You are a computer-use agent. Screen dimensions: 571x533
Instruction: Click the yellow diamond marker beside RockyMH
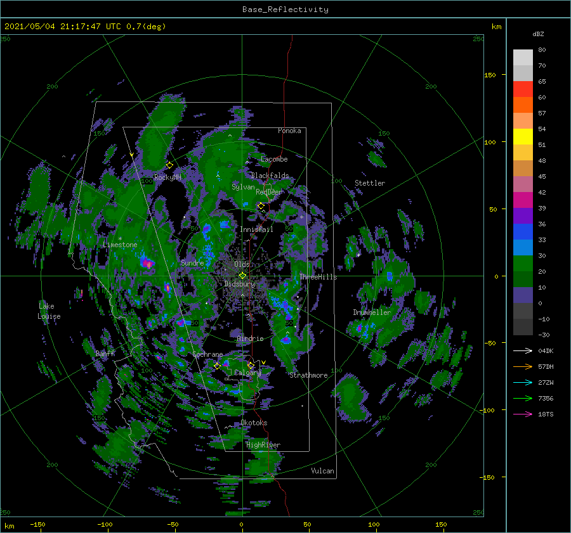169,165
